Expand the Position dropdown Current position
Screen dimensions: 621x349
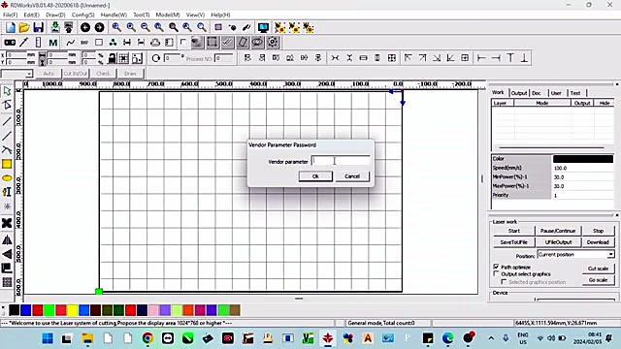pos(610,254)
